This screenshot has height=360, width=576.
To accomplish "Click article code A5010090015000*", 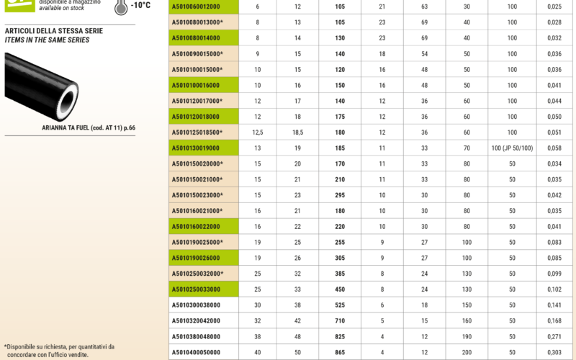I will coord(197,54).
